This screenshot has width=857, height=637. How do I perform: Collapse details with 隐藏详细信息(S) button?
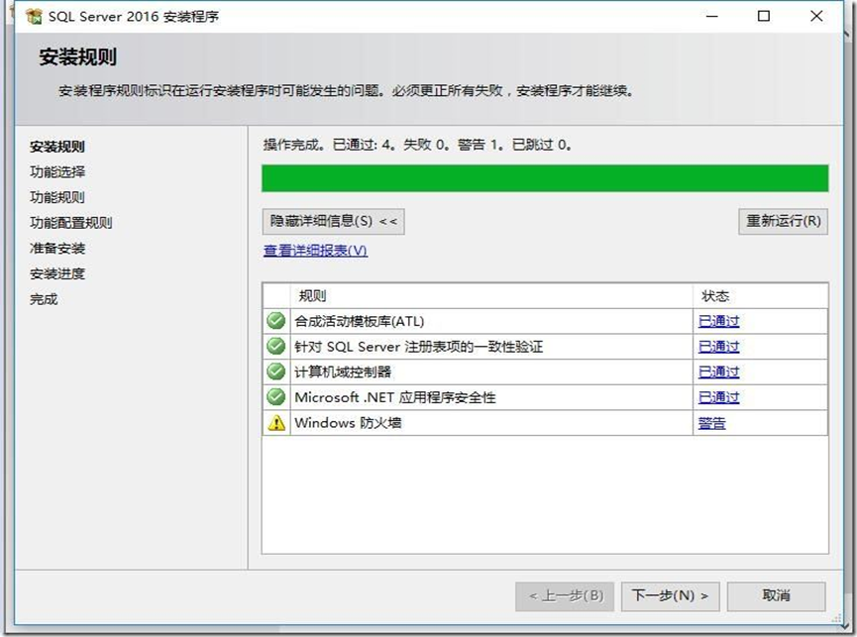(331, 221)
